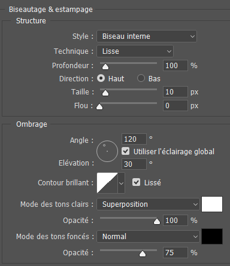This screenshot has width=230, height=266.
Task: Click the black shadow color swatch
Action: [212, 236]
